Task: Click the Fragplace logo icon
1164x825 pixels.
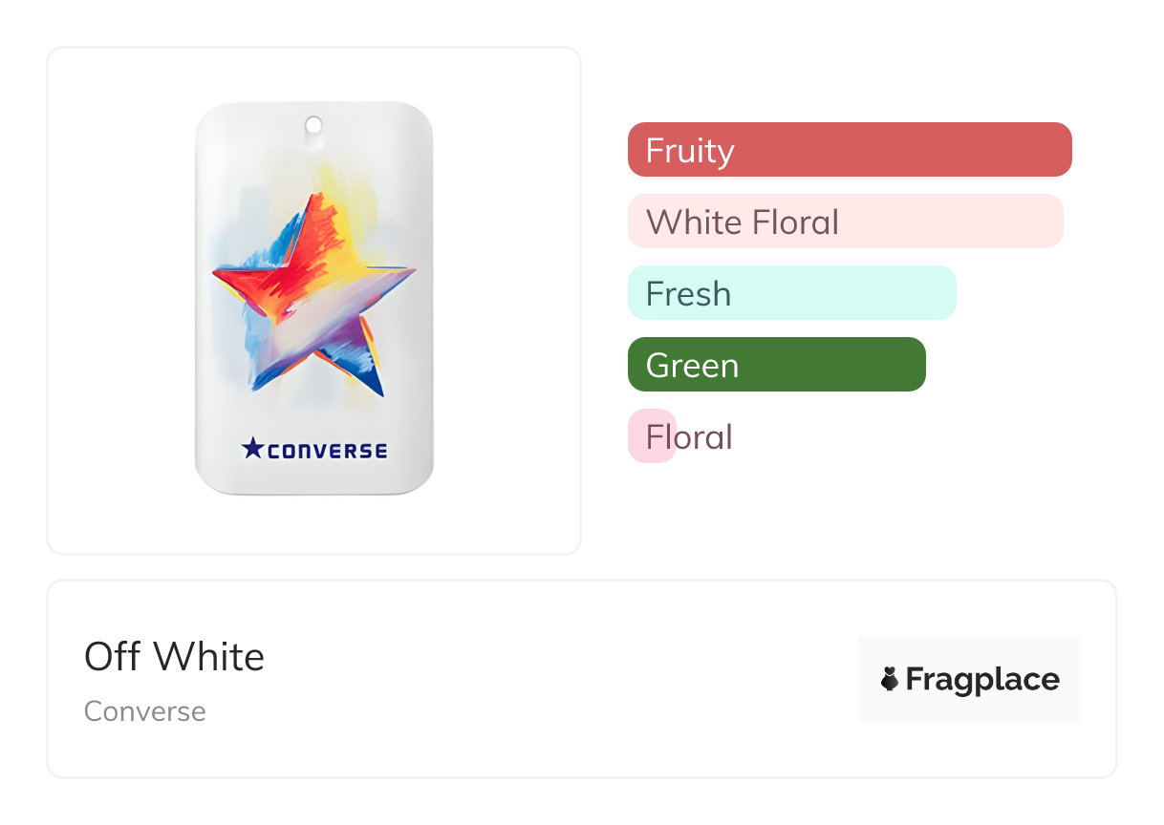Action: click(890, 679)
